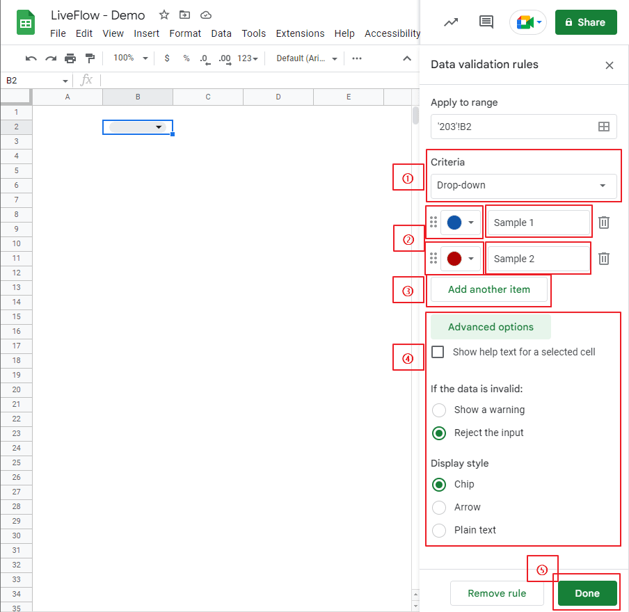Open the Tools menu
Viewport: 629px width, 612px height.
pyautogui.click(x=253, y=33)
